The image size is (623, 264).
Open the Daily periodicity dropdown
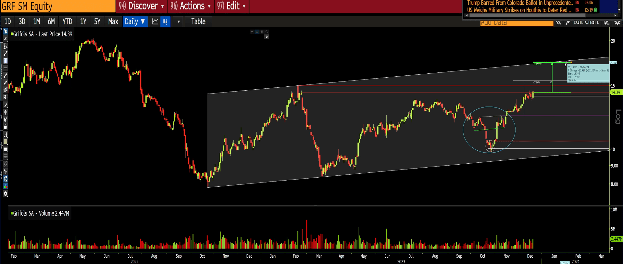[x=135, y=21]
